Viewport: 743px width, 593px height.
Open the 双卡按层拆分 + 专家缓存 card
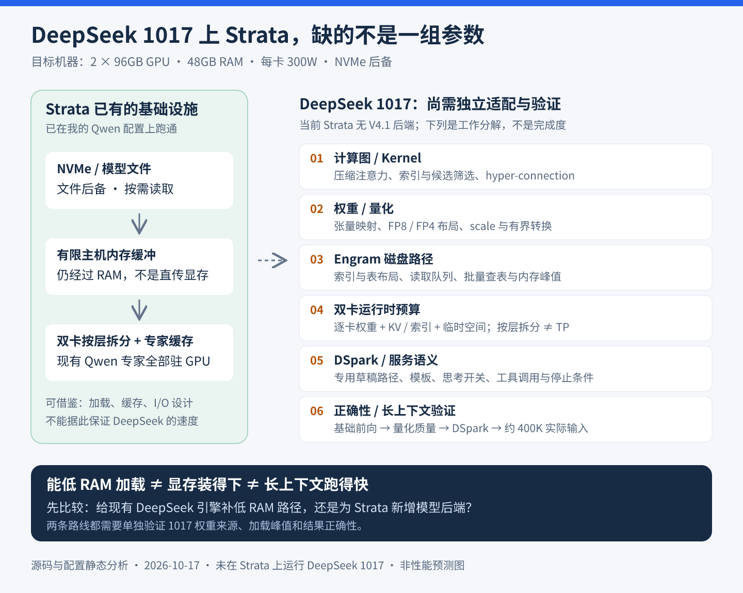139,353
